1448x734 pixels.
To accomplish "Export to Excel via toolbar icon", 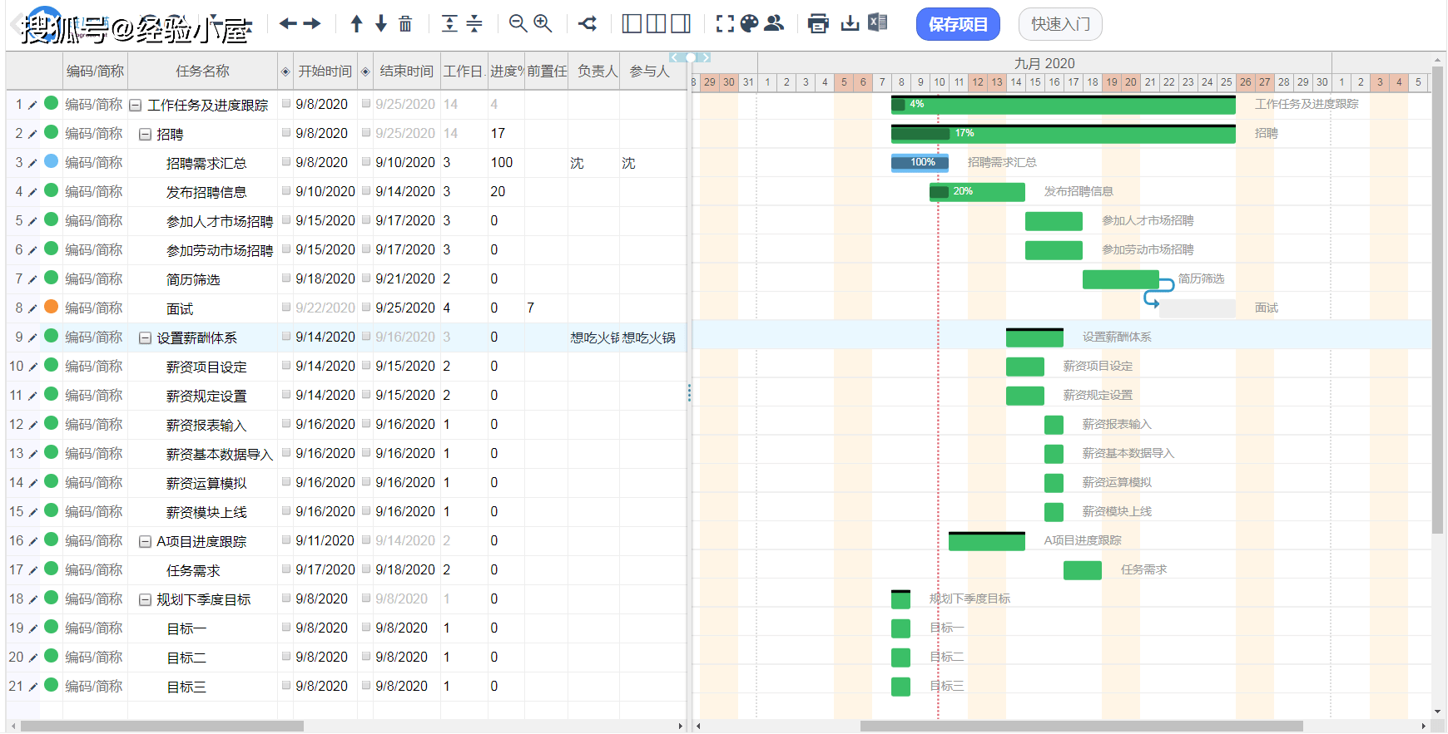I will pyautogui.click(x=877, y=23).
